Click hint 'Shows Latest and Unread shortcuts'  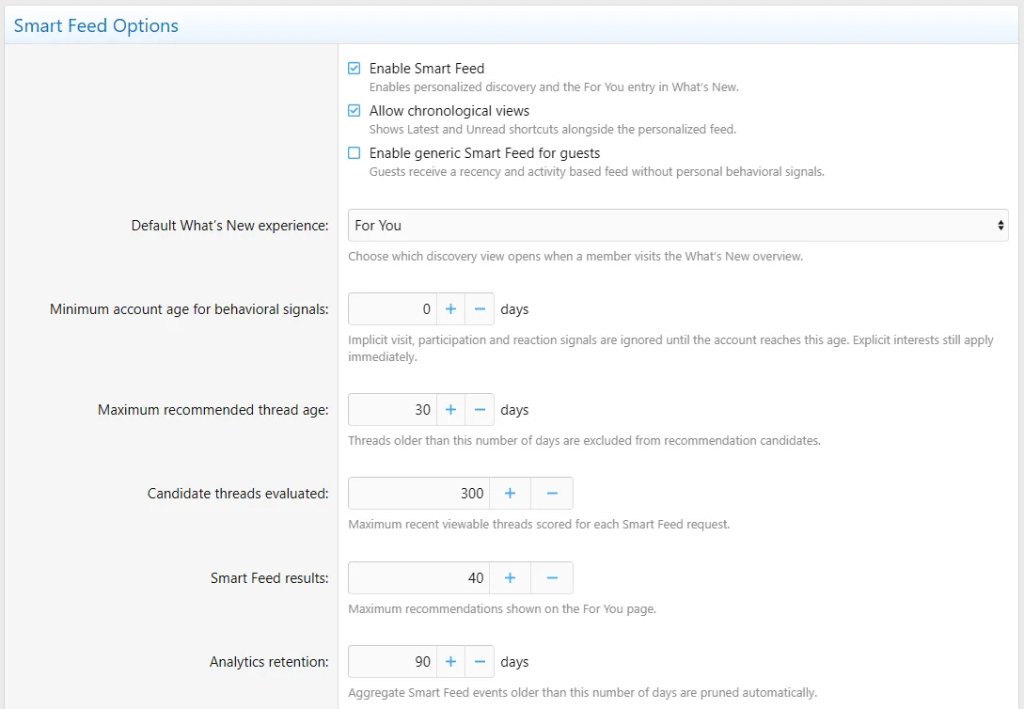click(553, 129)
